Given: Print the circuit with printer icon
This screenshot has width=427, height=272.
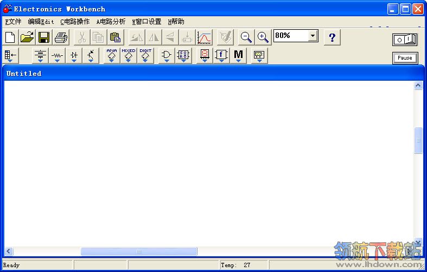Looking at the screenshot, I should click(61, 37).
